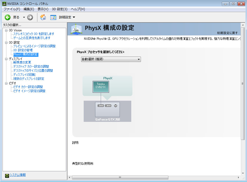Select 複数のディスプレイの設定 task
The width and height of the screenshot is (247, 182).
click(29, 79)
